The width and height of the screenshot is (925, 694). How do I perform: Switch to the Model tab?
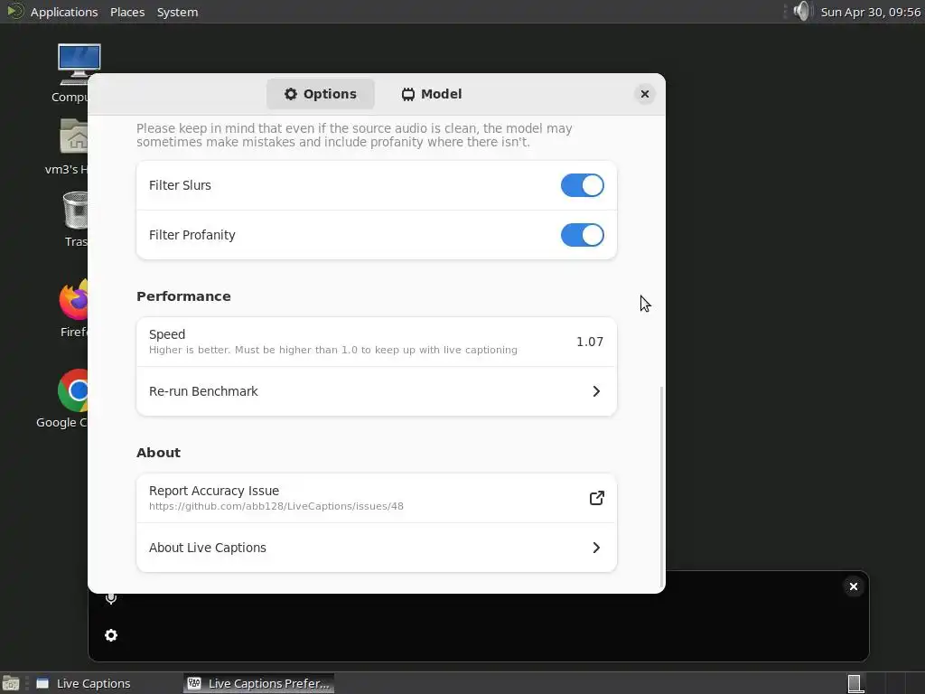432,94
